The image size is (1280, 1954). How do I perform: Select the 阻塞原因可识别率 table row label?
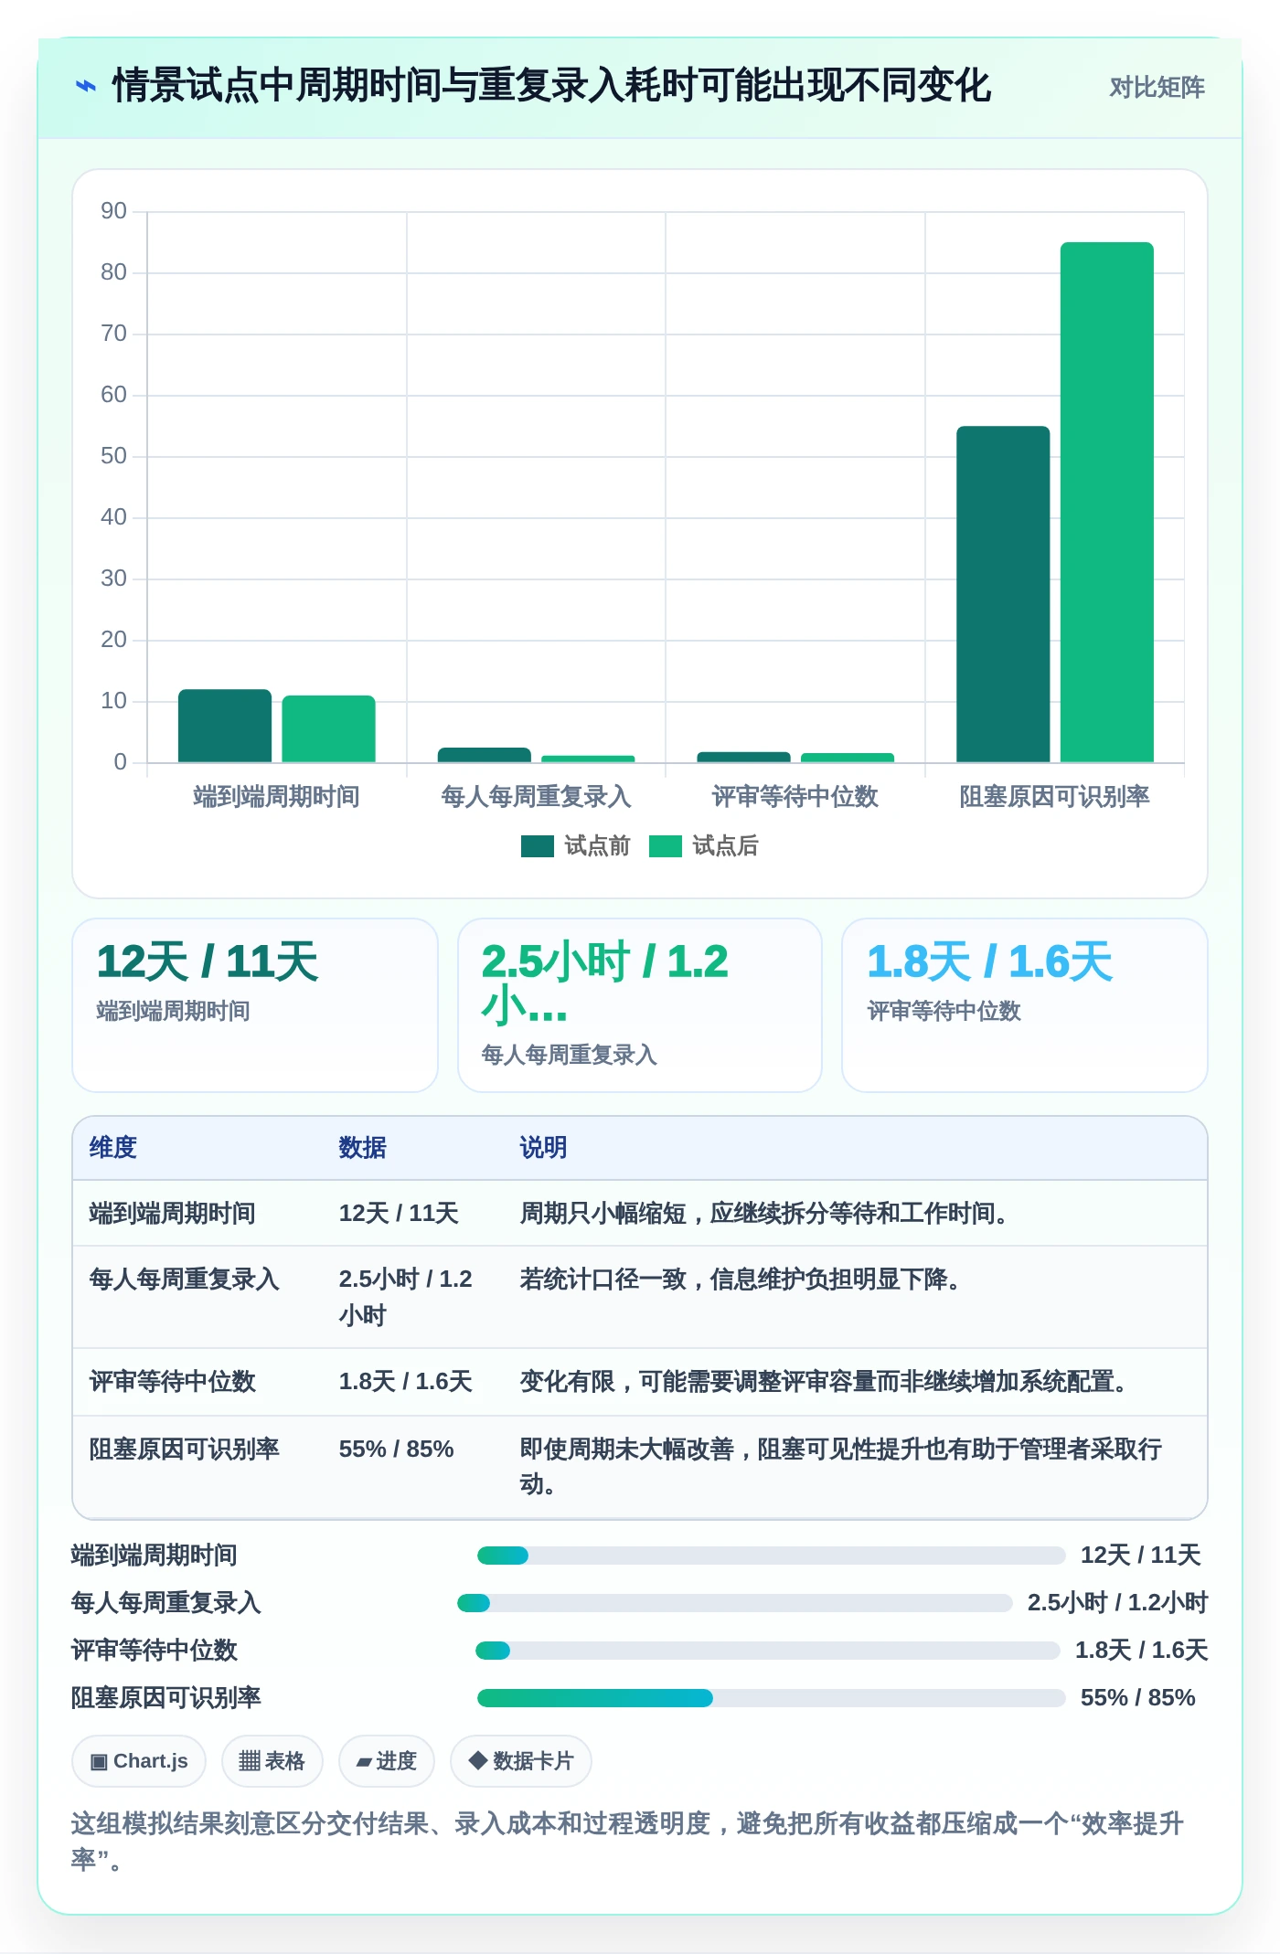tap(184, 1450)
